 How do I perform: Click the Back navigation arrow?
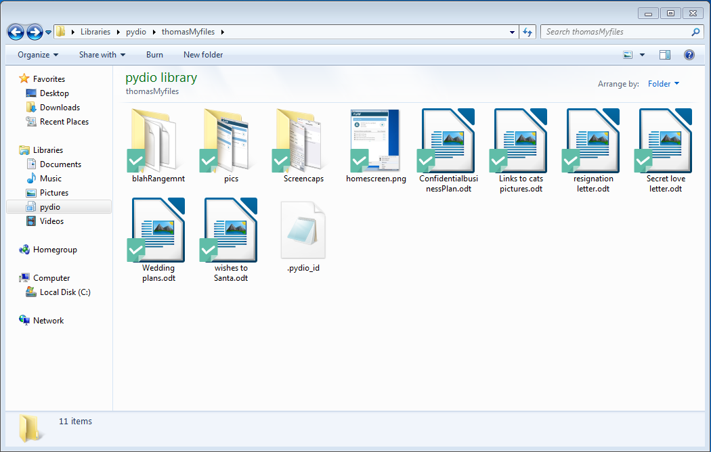click(x=16, y=32)
